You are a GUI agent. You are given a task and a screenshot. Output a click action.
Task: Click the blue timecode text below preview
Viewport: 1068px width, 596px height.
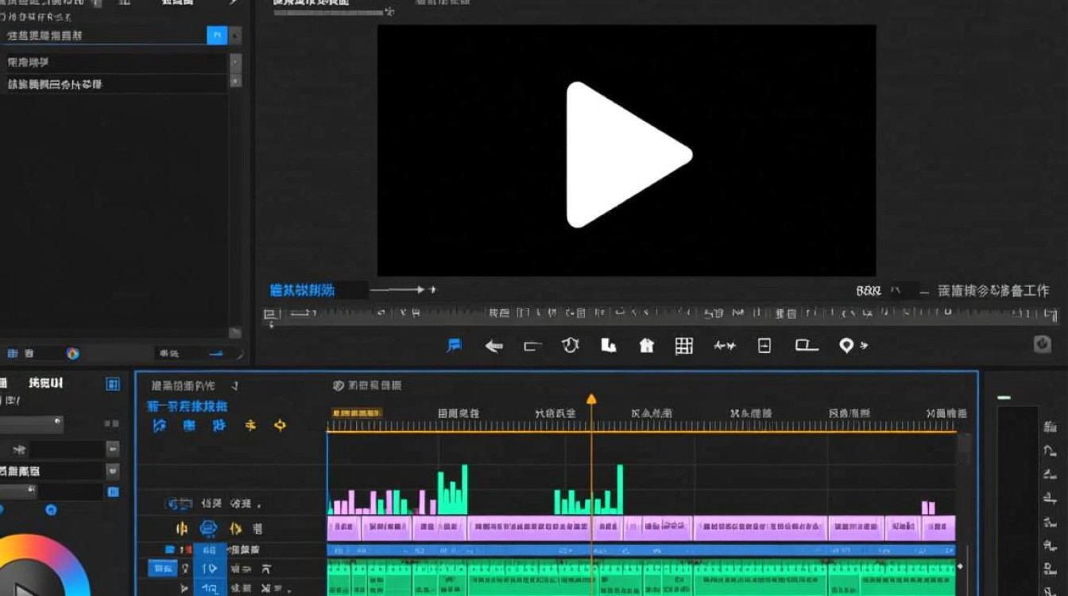point(302,290)
